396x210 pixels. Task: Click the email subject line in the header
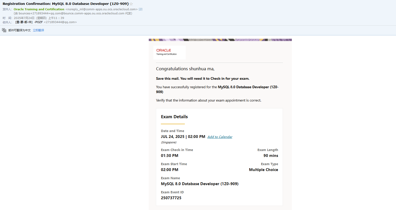[x=66, y=4]
